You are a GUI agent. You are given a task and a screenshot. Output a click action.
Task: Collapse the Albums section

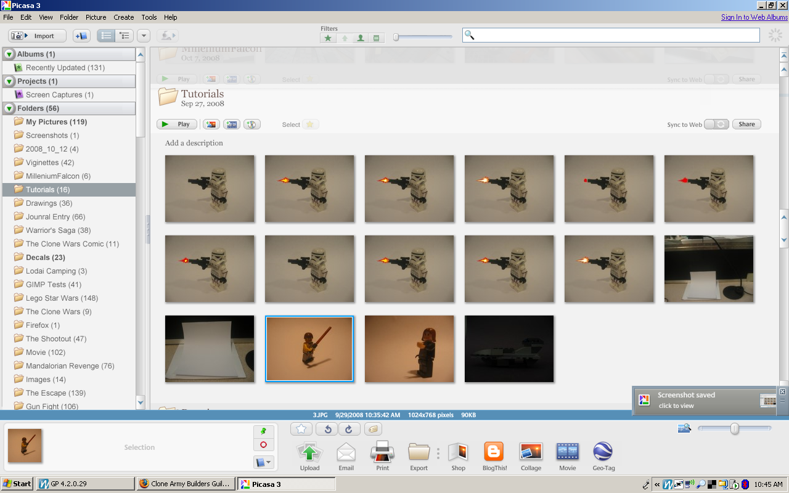pos(9,54)
